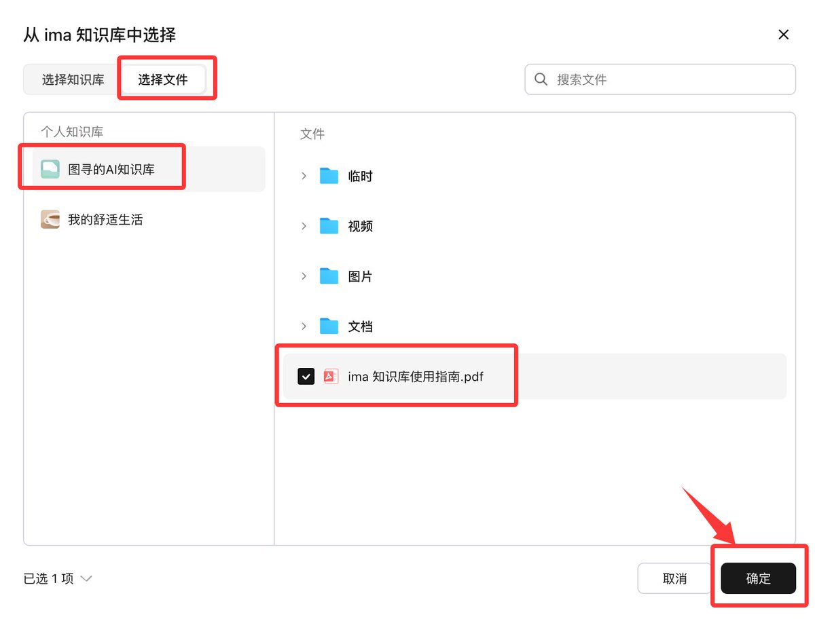Switch to the 选择文件 tab

click(163, 80)
